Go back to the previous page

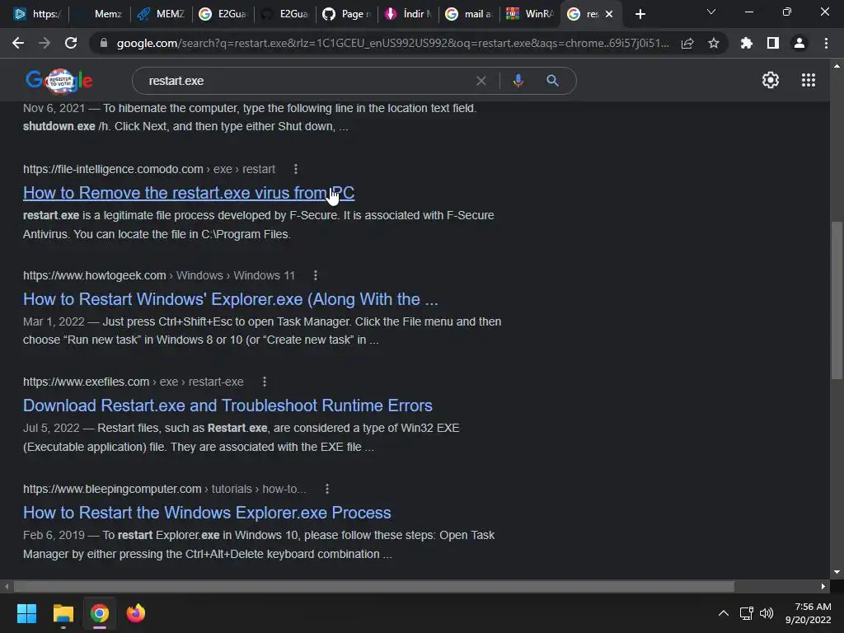tap(18, 43)
